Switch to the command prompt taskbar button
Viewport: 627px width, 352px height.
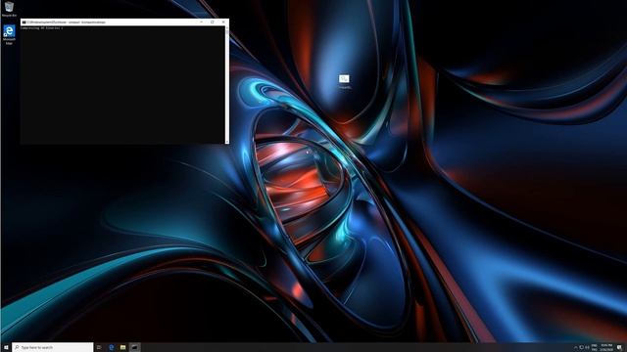(135, 347)
